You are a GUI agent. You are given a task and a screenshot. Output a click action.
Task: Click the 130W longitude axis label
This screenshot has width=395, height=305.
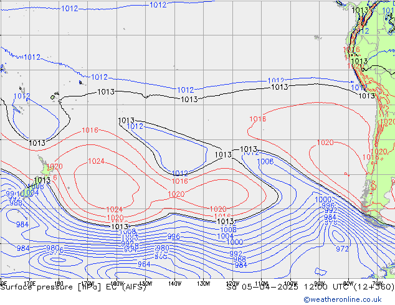(x=204, y=284)
